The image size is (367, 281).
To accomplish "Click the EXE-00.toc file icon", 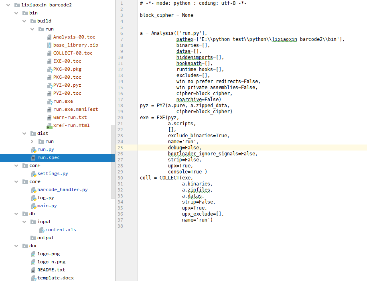I will 49,61.
